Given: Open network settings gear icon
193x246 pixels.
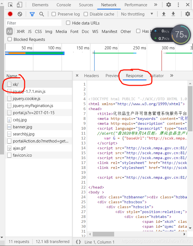Looking at the screenshot, I should (188, 14).
